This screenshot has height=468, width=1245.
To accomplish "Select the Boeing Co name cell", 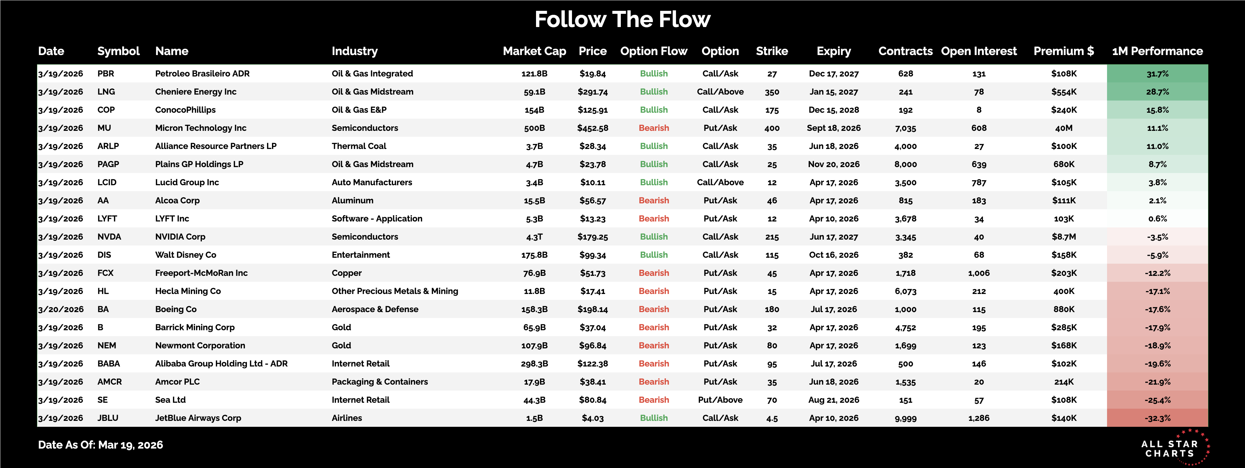I will pyautogui.click(x=176, y=309).
